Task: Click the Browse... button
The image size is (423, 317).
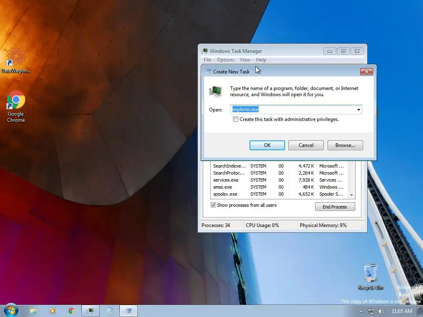Action: tap(345, 145)
